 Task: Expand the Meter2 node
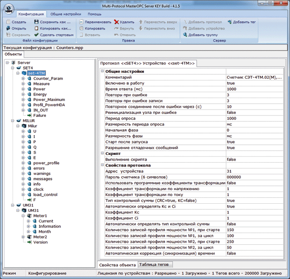[23, 237]
